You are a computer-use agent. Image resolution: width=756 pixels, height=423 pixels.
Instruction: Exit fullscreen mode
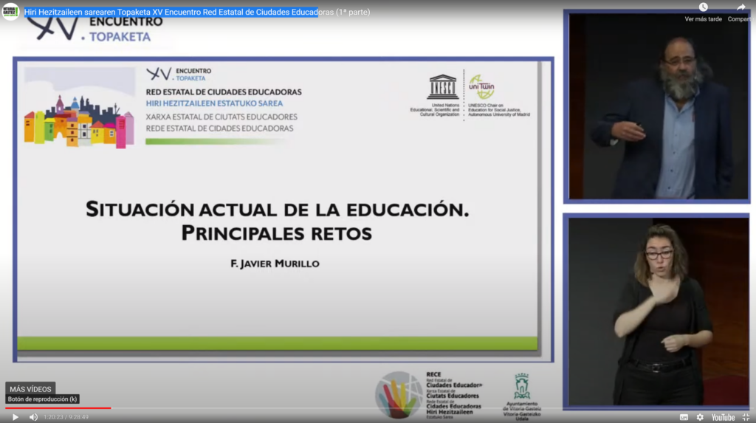point(746,417)
